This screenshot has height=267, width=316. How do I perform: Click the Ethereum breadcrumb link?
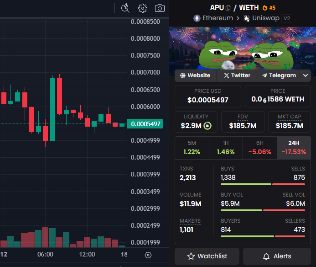coord(218,18)
